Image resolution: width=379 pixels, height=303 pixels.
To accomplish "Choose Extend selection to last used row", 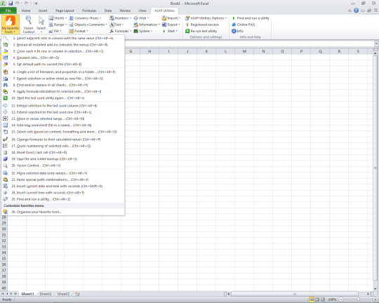I will [63, 112].
